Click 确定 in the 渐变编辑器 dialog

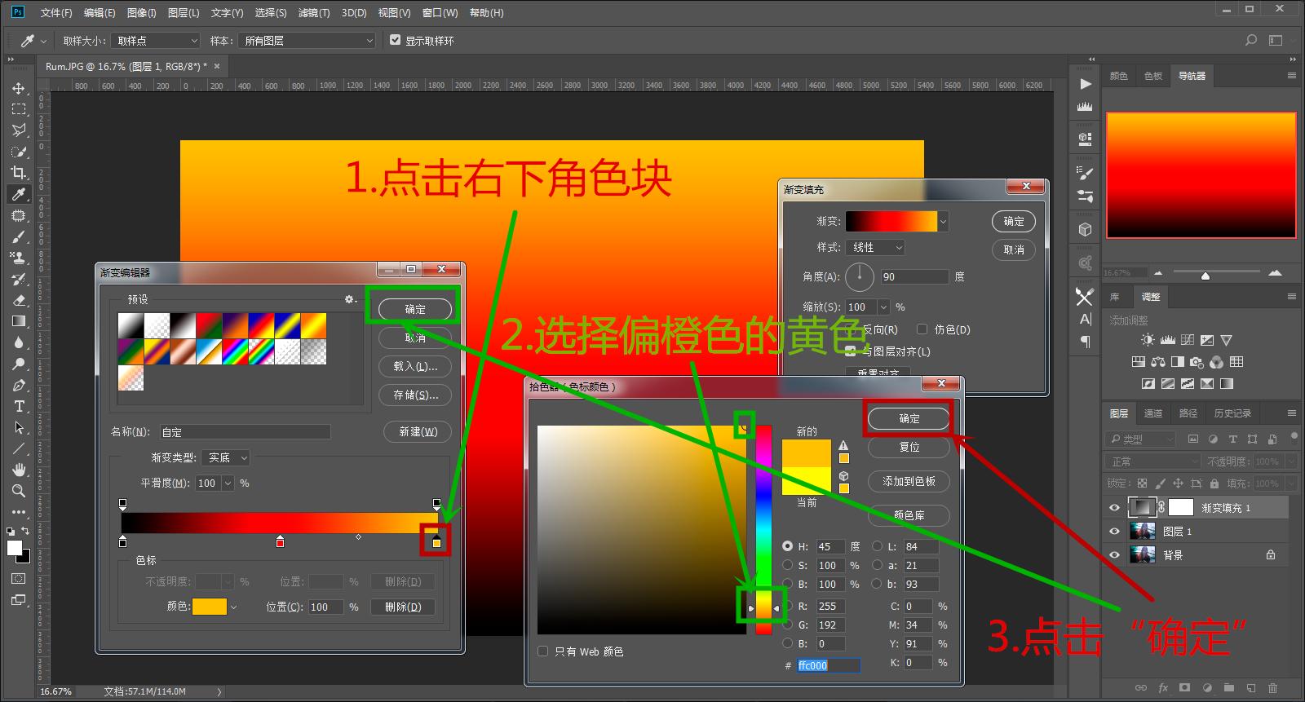[415, 309]
